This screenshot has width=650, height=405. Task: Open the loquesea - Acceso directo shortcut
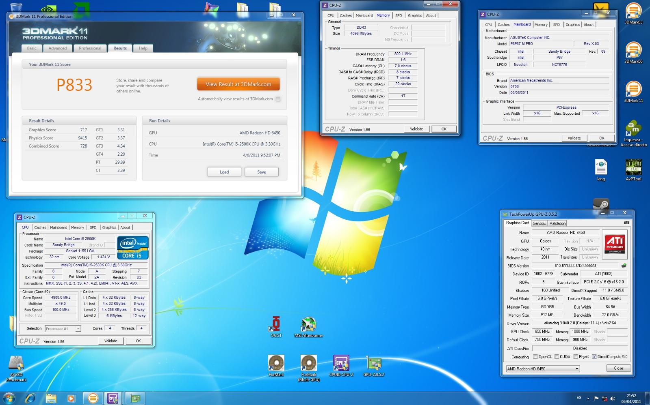point(633,133)
